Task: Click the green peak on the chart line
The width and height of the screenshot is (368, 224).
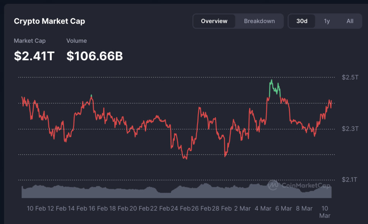Action: (x=272, y=81)
